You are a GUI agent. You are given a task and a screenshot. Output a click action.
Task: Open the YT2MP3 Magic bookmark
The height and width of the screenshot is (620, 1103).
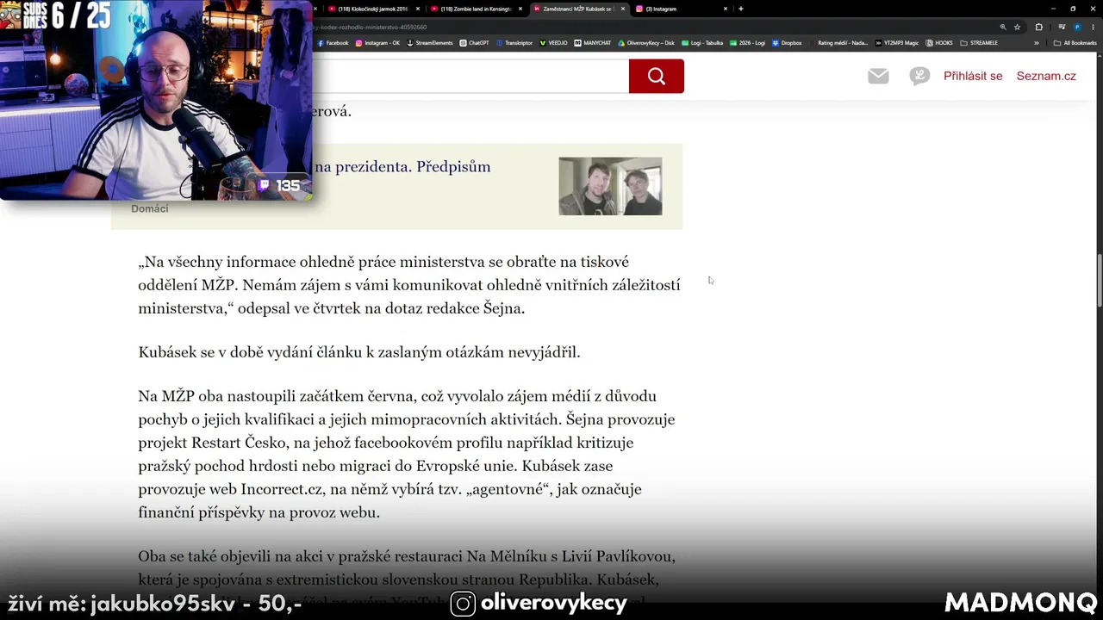[x=897, y=42]
